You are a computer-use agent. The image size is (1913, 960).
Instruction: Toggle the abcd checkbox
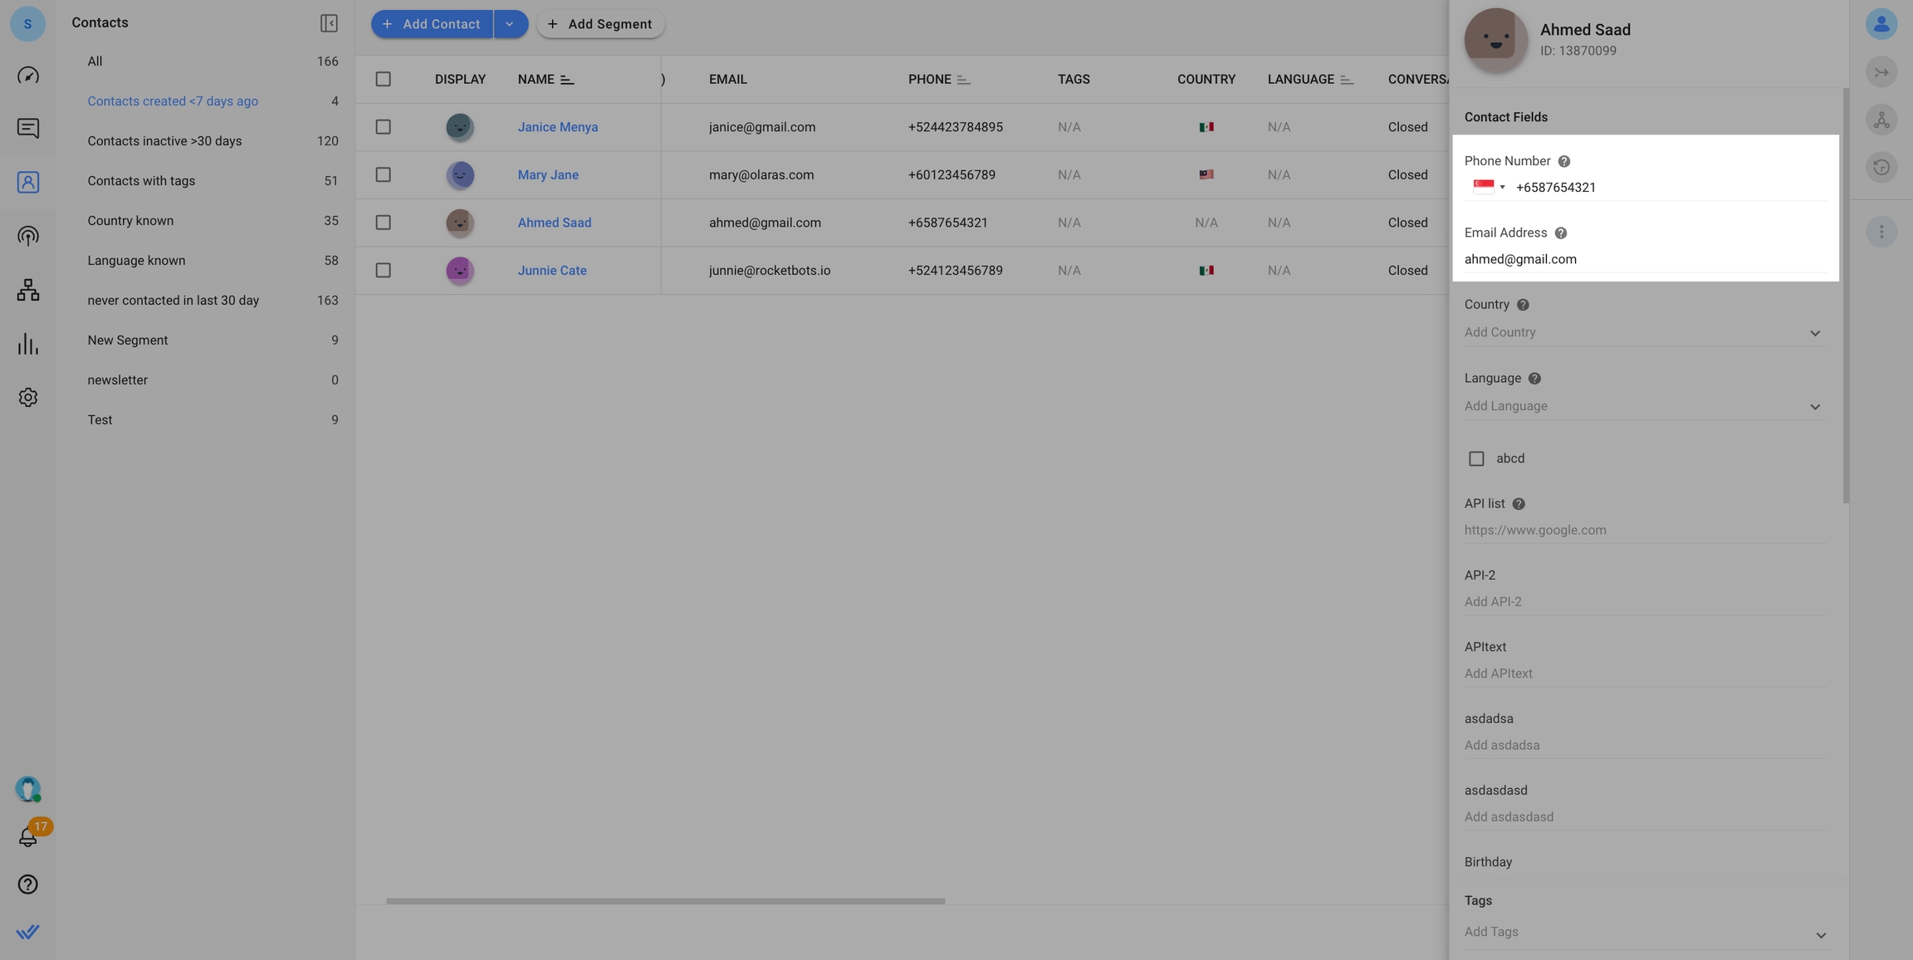coord(1476,458)
